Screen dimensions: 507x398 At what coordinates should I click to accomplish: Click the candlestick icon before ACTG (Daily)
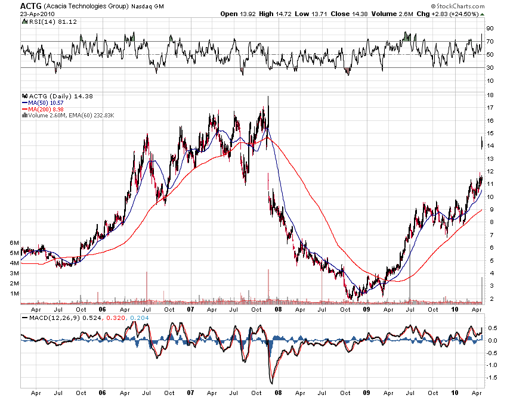[x=24, y=97]
